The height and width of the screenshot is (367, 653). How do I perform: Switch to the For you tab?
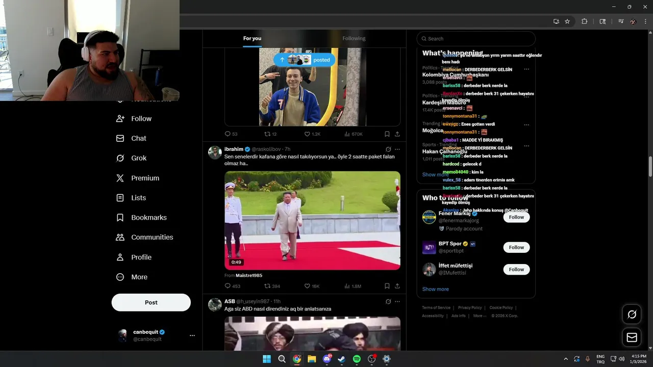click(252, 38)
